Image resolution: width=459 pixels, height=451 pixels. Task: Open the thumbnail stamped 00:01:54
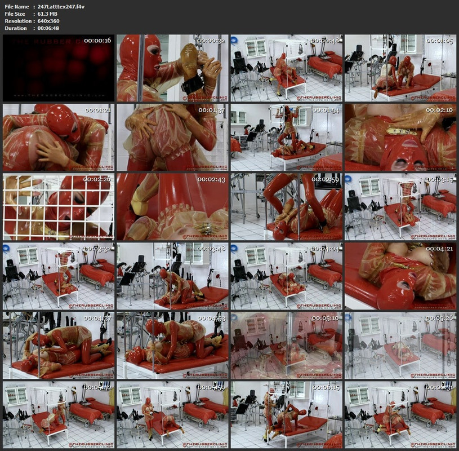[x=286, y=137]
